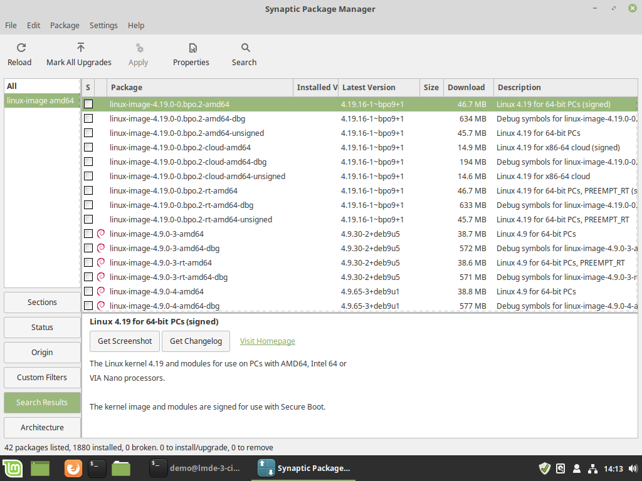Image resolution: width=642 pixels, height=481 pixels.
Task: Launch Firefox from the taskbar
Action: [x=73, y=468]
